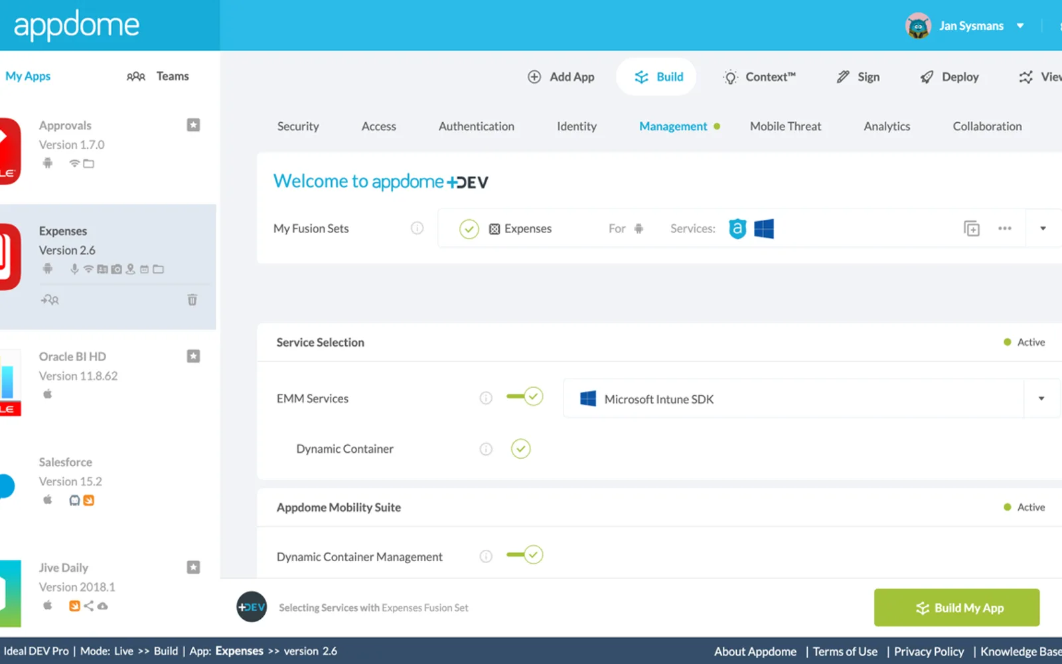The height and width of the screenshot is (664, 1062).
Task: Open the Context step
Action: [759, 77]
